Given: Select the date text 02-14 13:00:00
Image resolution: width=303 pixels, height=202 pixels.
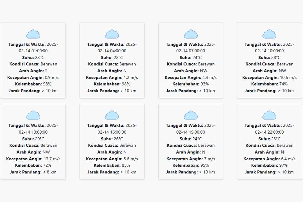Looking at the screenshot, I should click(x=33, y=132).
